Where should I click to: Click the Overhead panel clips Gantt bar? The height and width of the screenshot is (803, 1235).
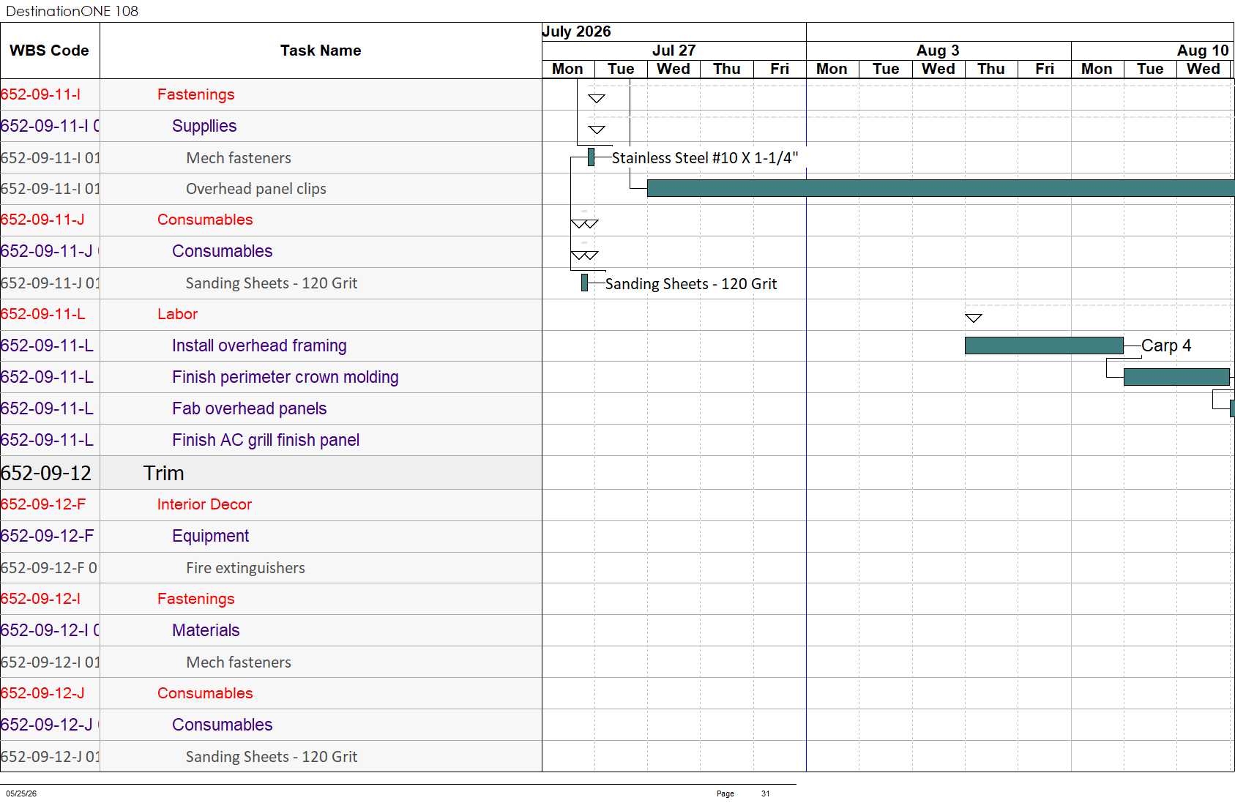pyautogui.click(x=941, y=188)
